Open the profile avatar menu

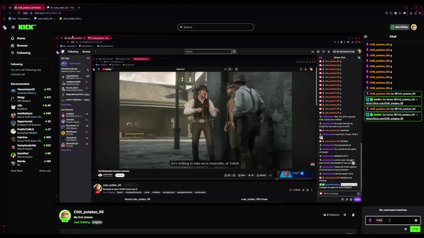[414, 27]
